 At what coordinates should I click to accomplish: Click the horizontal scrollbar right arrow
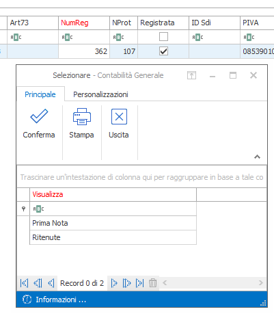pyautogui.click(x=261, y=283)
